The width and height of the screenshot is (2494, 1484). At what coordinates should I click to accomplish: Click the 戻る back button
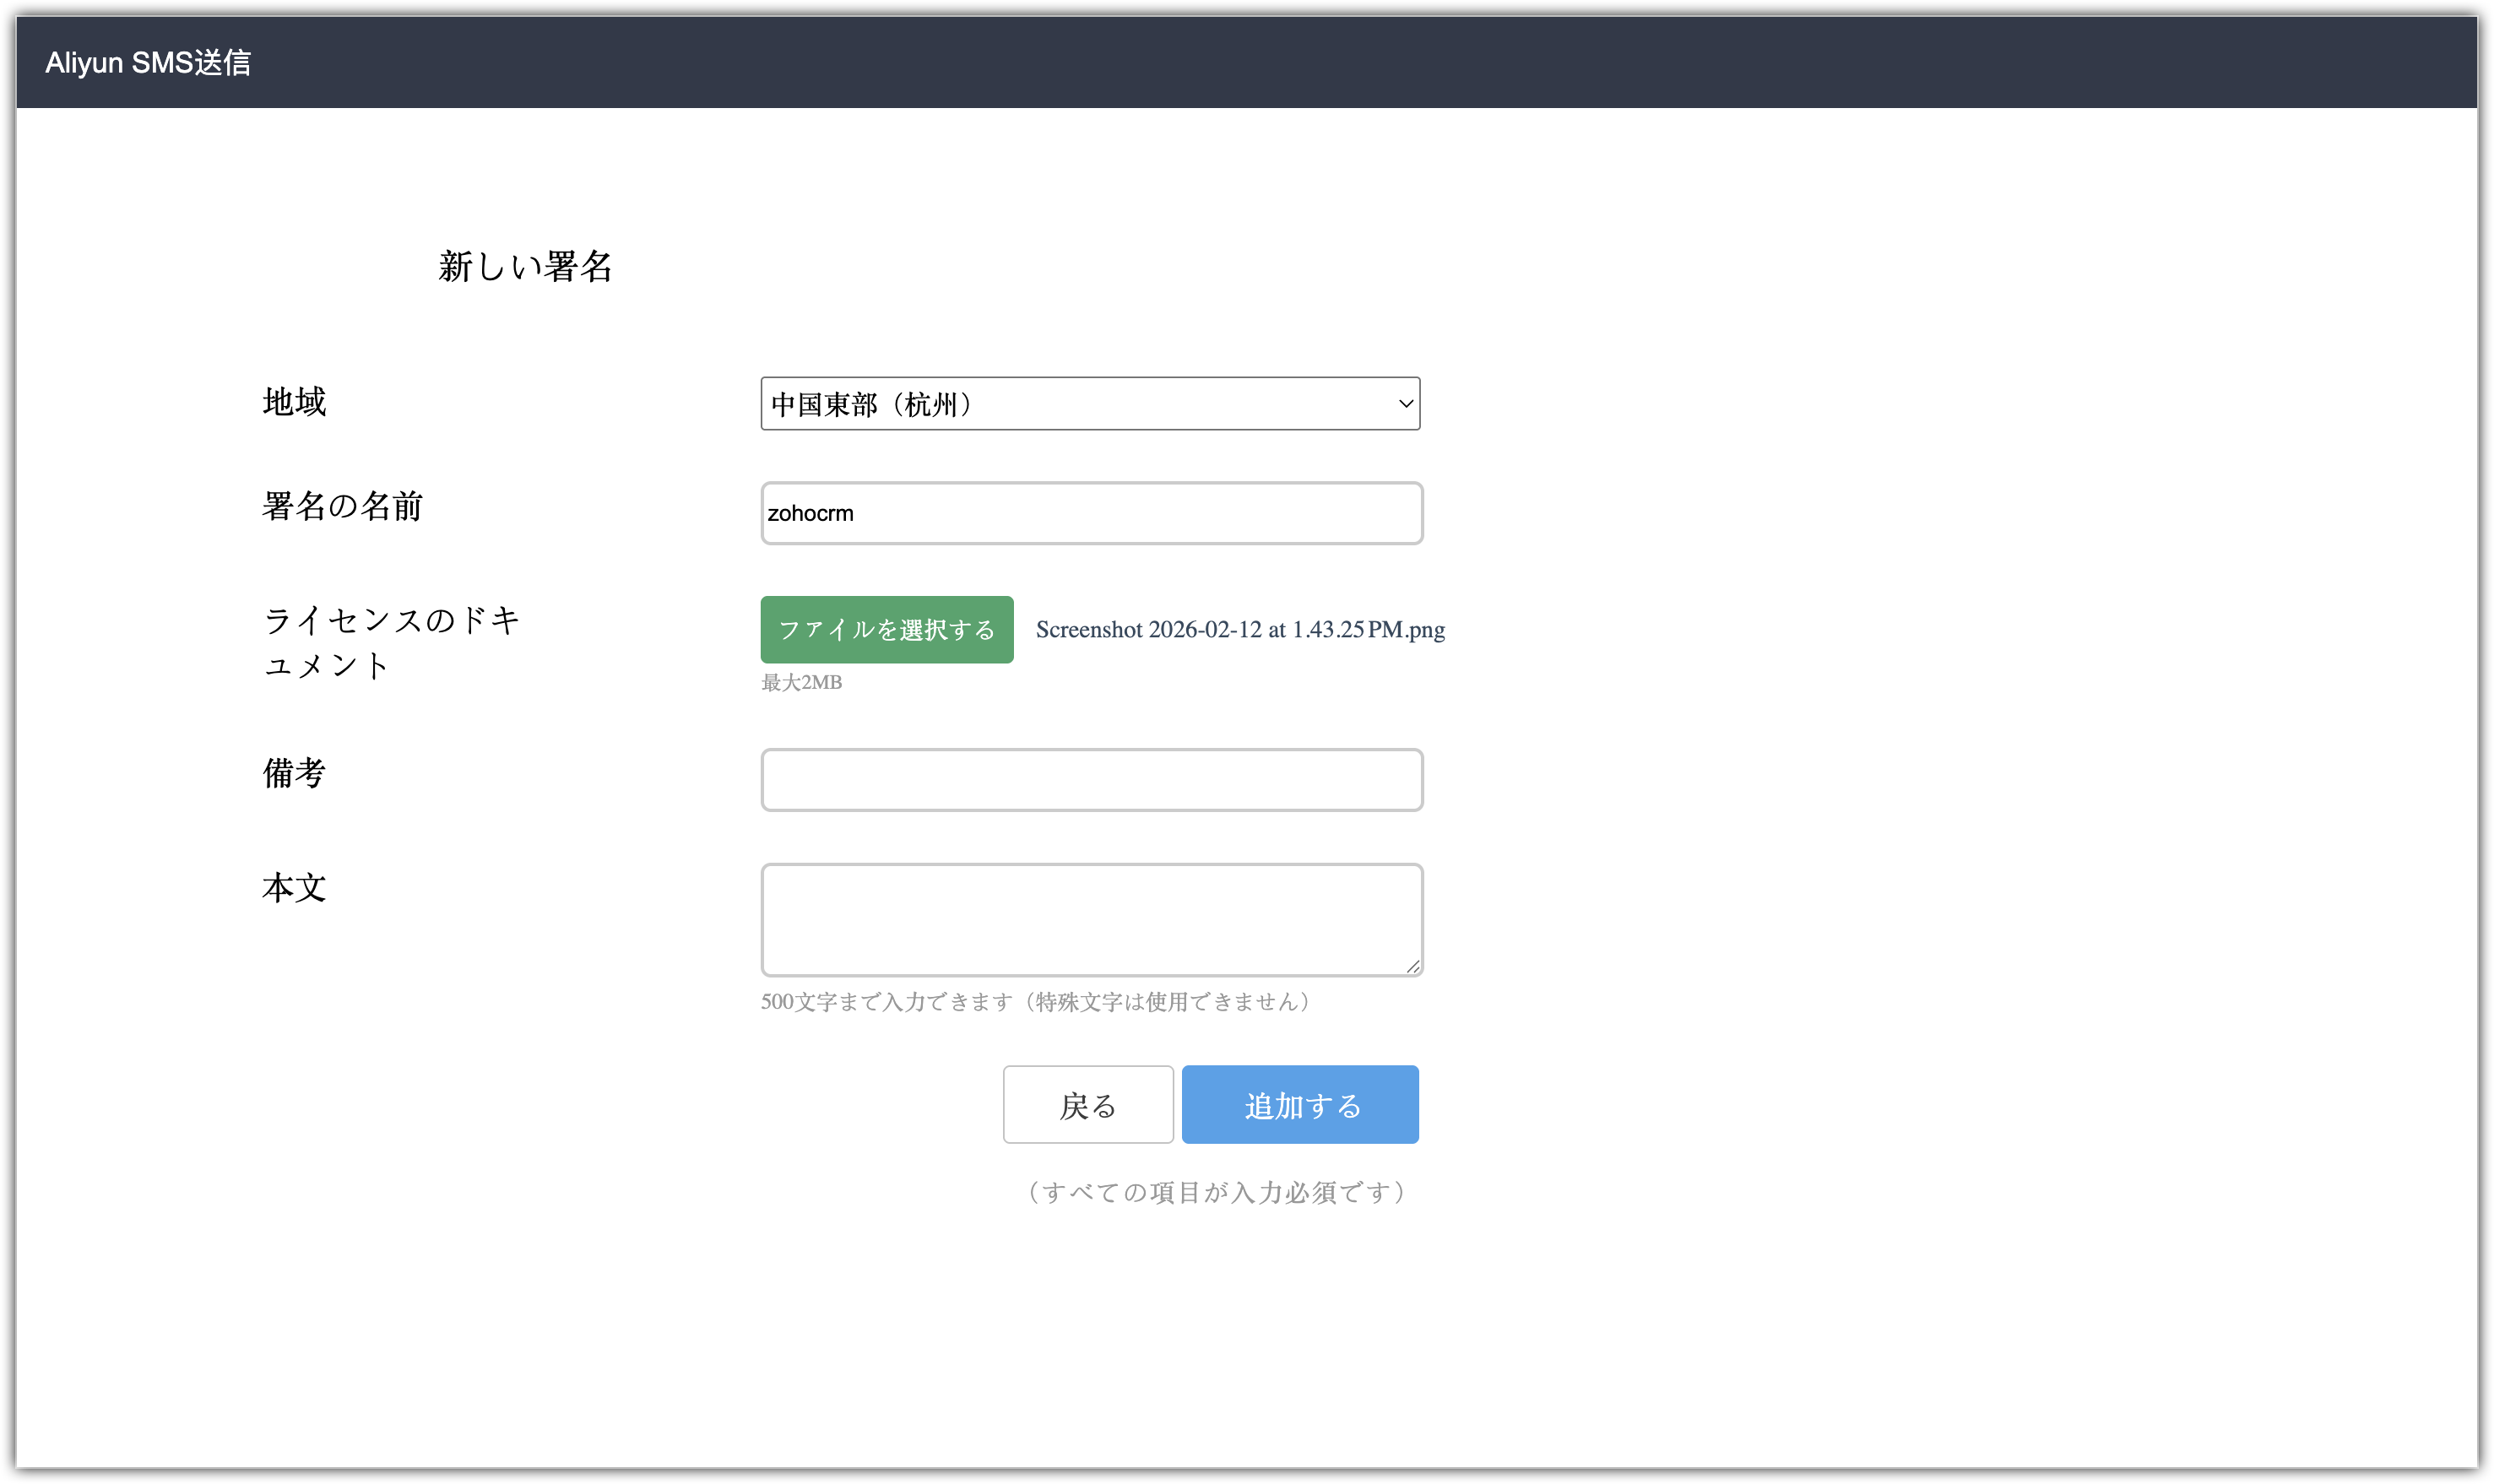pos(1088,1105)
